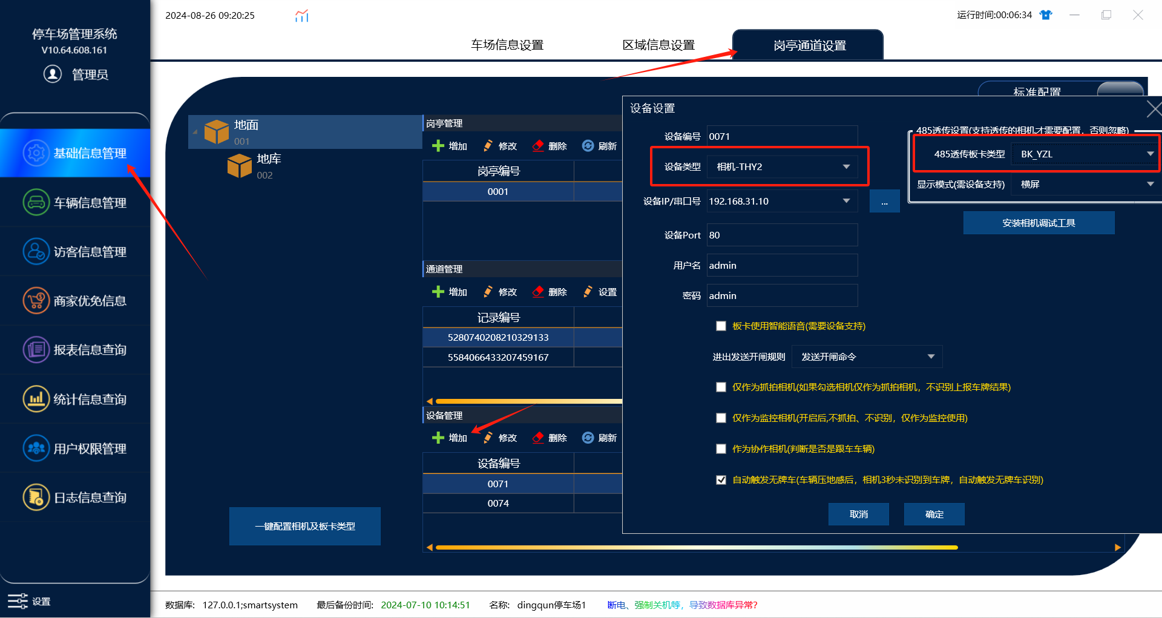The image size is (1162, 618).
Task: Click the add icon in 岗亭管理 toolbar
Action: tap(438, 146)
